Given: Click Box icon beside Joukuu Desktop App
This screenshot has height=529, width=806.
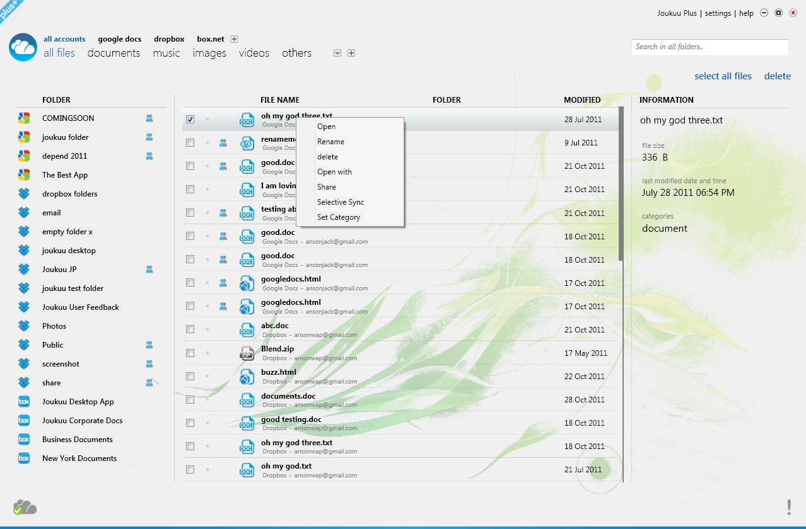Looking at the screenshot, I should 24,402.
